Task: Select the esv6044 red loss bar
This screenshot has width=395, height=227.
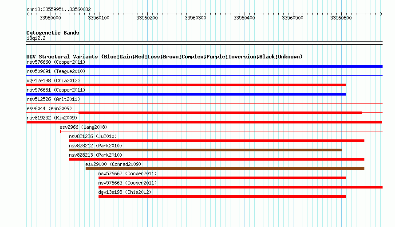Action: coord(220,113)
